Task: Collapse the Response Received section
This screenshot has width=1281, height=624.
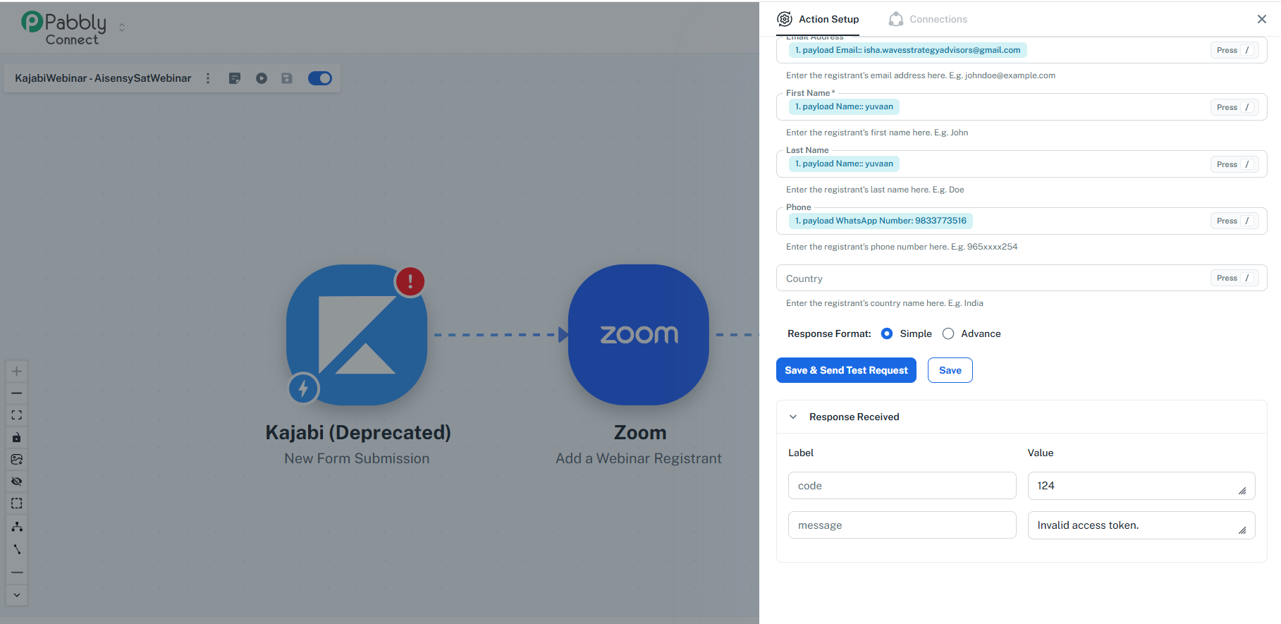Action: click(x=793, y=417)
